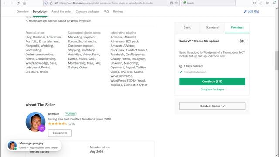279x157 pixels.
Task: Go back using the browser back arrow
Action: coord(5,3)
